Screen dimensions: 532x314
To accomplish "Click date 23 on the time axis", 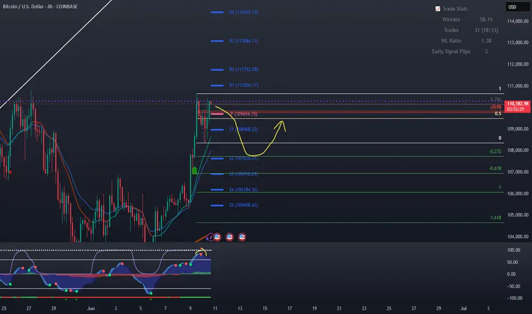I will (x=364, y=308).
